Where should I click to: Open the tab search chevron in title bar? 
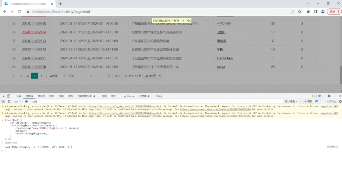(307, 3)
